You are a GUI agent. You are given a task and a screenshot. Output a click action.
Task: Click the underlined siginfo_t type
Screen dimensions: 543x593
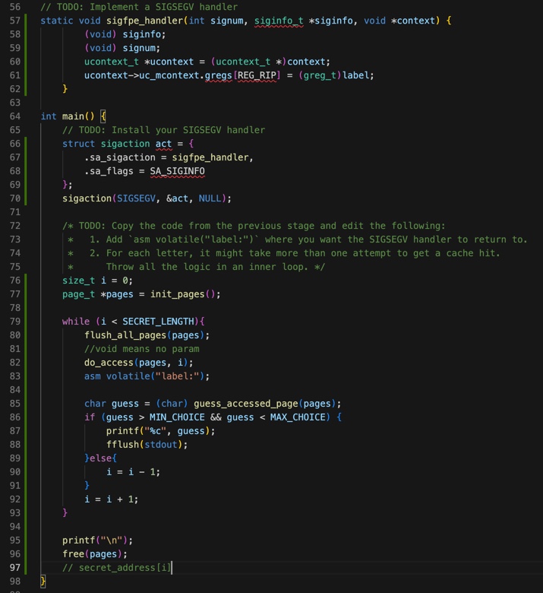278,21
